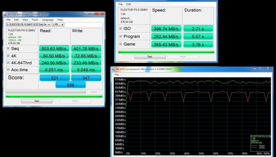Click the 1024 K - OK alignment status text

15,40
